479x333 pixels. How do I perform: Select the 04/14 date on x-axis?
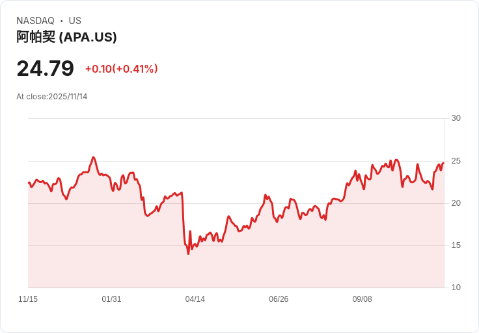coord(195,299)
